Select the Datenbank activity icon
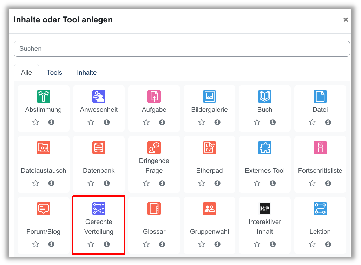Image resolution: width=361 pixels, height=265 pixels. [99, 148]
